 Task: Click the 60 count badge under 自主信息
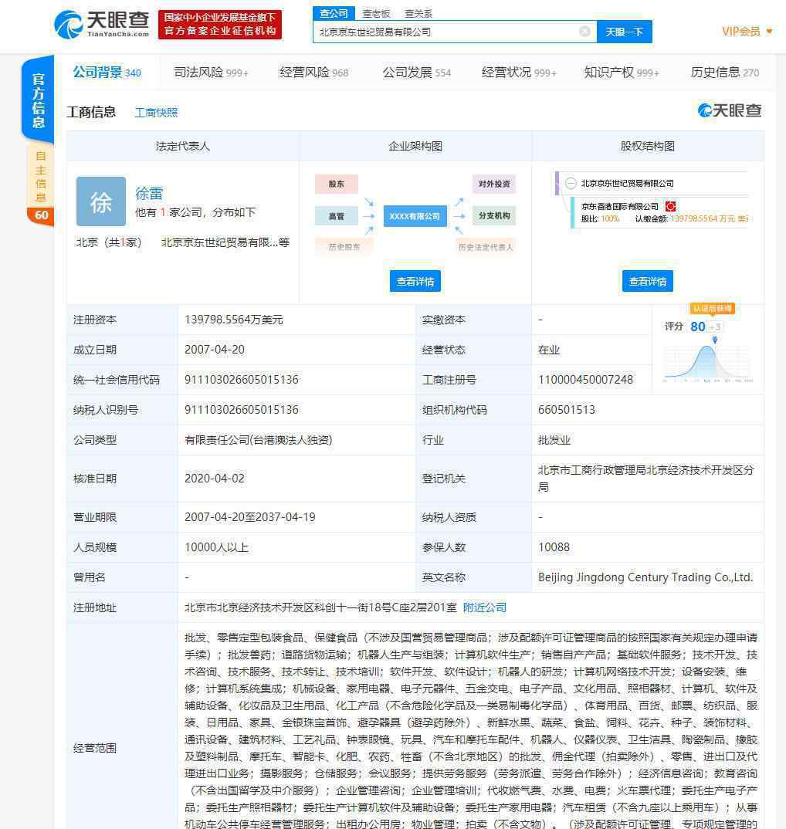point(41,215)
